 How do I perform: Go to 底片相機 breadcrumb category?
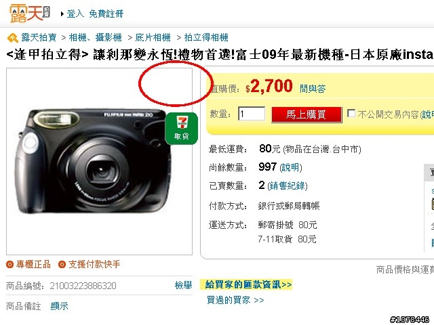153,37
